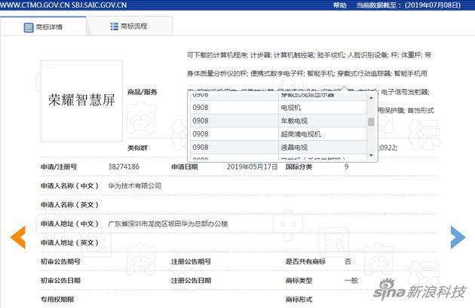475x308 pixels.
Task: Click the header date 2019年07月08日
Action: [432, 5]
